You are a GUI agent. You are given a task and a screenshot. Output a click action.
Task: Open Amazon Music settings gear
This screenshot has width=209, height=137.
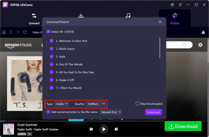pyautogui.click(x=200, y=45)
